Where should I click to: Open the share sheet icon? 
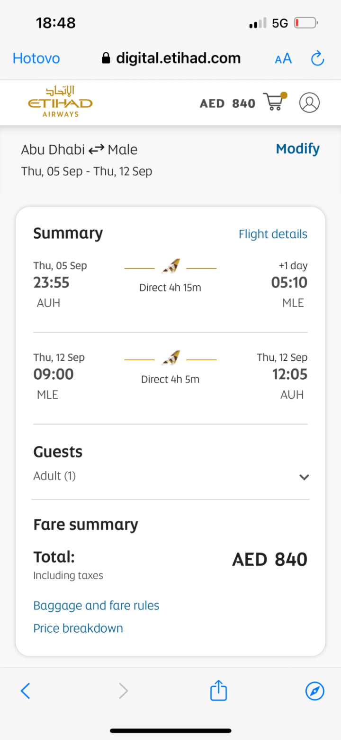click(218, 690)
